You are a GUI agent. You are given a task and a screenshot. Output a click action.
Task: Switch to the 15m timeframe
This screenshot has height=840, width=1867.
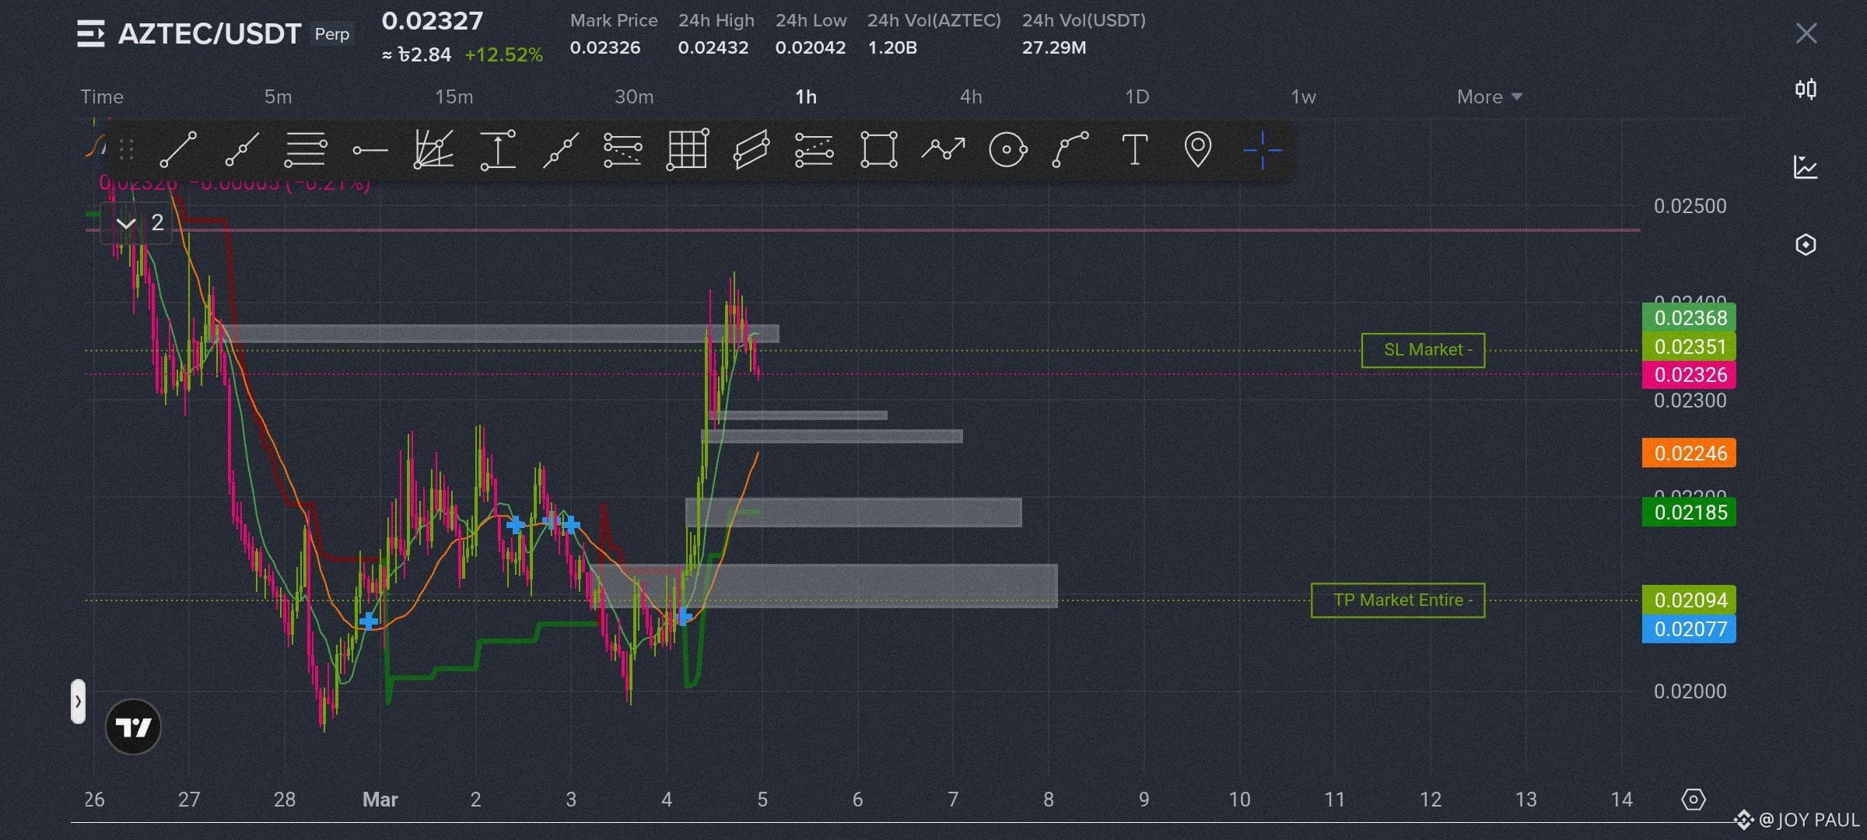point(454,97)
